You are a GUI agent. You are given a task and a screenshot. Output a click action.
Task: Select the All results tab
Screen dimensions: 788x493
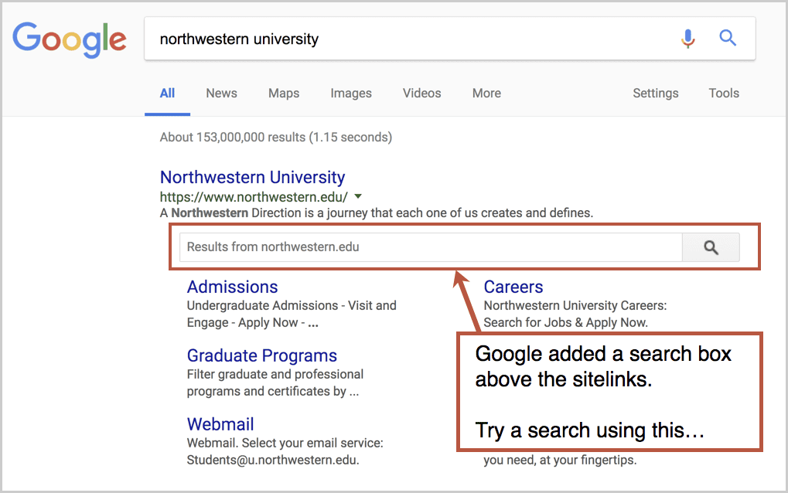[167, 93]
